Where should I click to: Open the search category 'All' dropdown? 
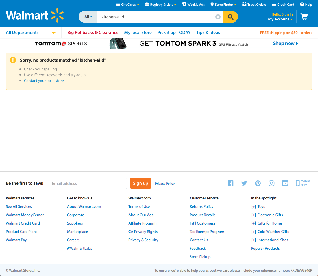(88, 17)
